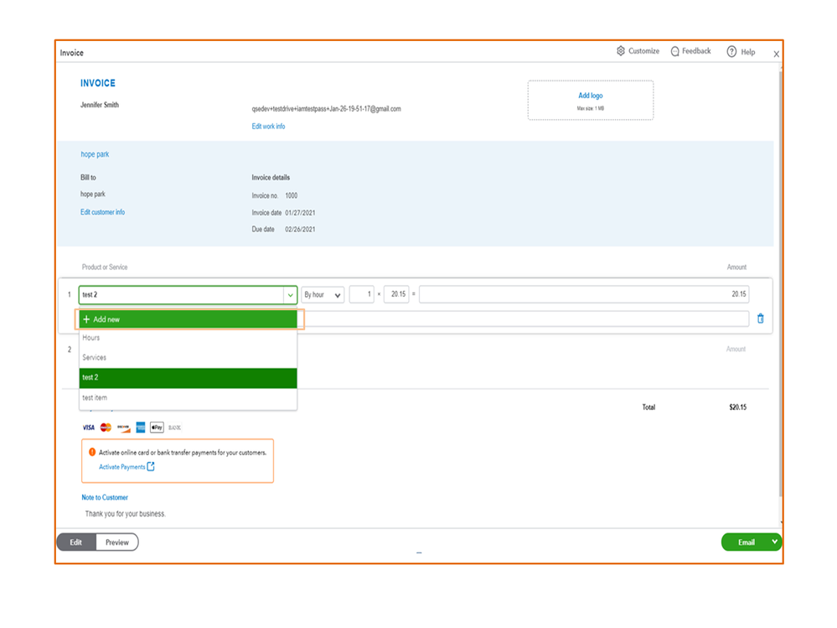Screen dimensions: 837x628
Task: Select Add new from the product list
Action: click(x=188, y=319)
